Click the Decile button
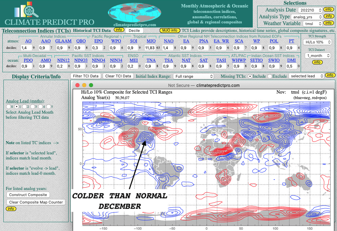Image resolution: width=337 pixels, height=231 pixels. point(135,31)
